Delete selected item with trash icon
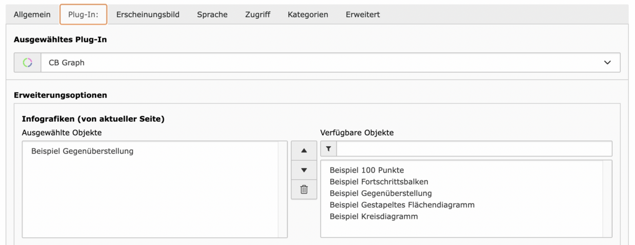635x245 pixels. [304, 189]
